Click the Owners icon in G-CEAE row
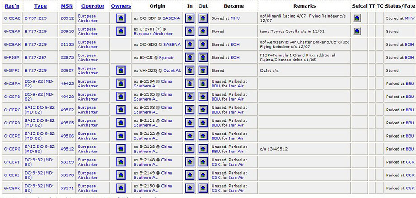This screenshot has width=416, height=198. 121,18
